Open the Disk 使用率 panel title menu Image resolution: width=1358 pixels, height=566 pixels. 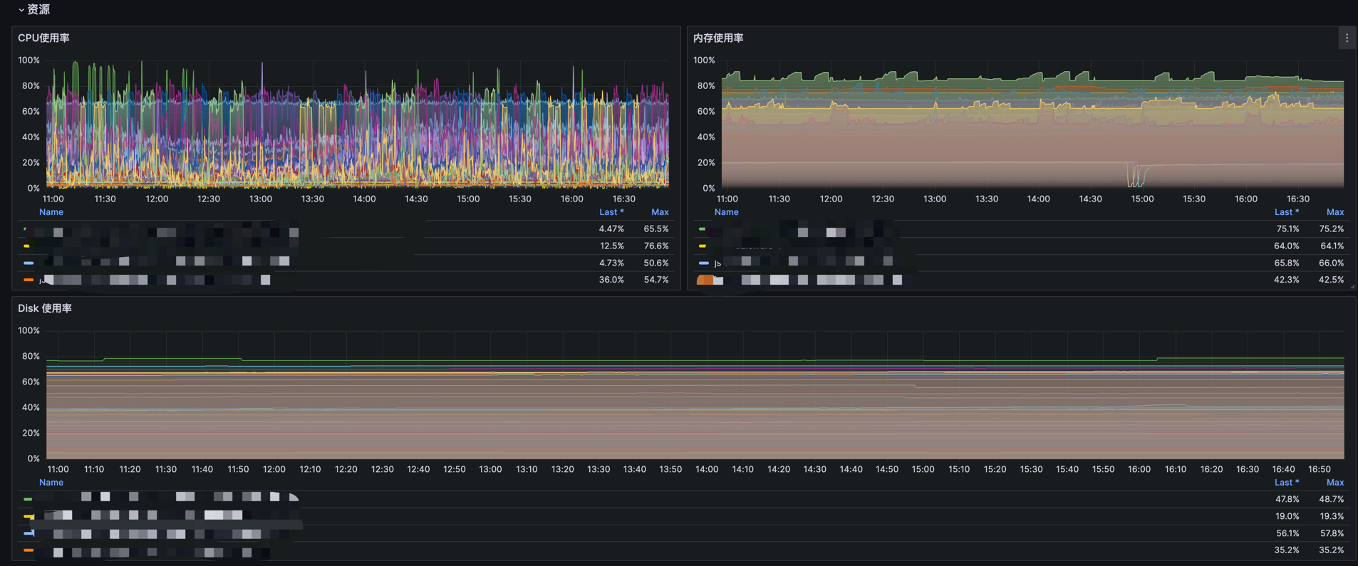point(45,309)
